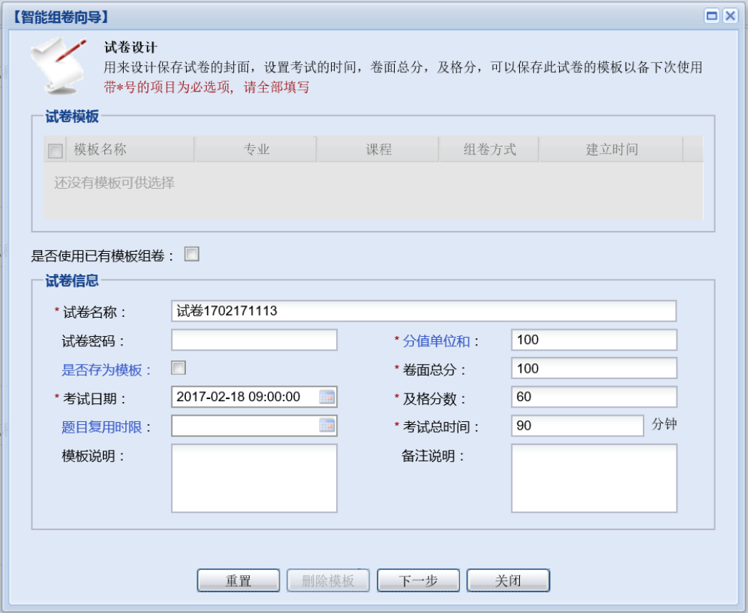This screenshot has height=613, width=748.
Task: Enable 是否使用已有模板组卷 checkbox
Action: [x=192, y=254]
